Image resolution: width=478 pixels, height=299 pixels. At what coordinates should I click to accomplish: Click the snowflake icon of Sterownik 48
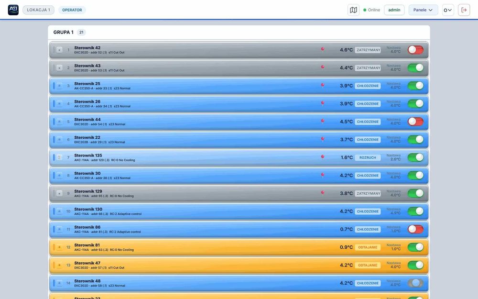[59, 283]
